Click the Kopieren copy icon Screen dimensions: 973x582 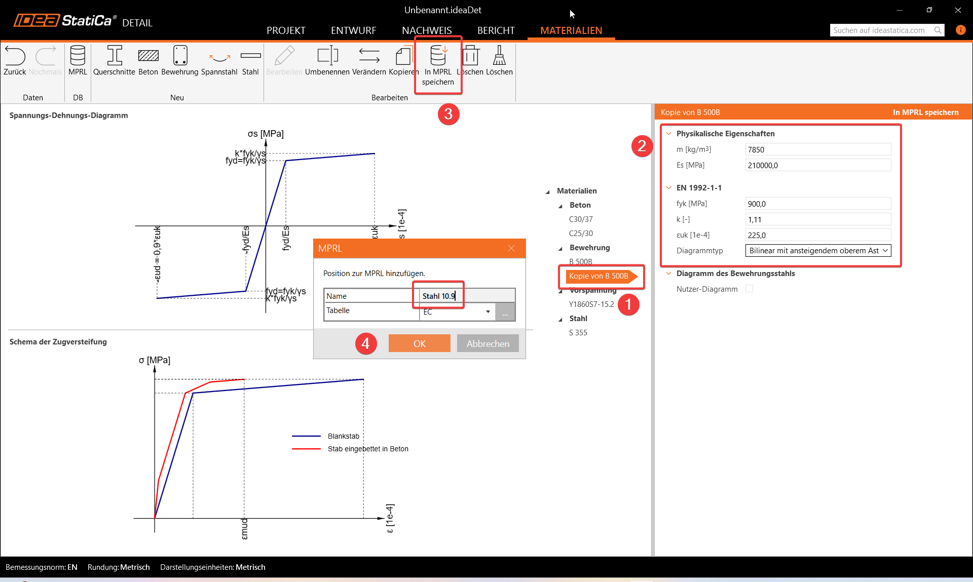pos(403,56)
